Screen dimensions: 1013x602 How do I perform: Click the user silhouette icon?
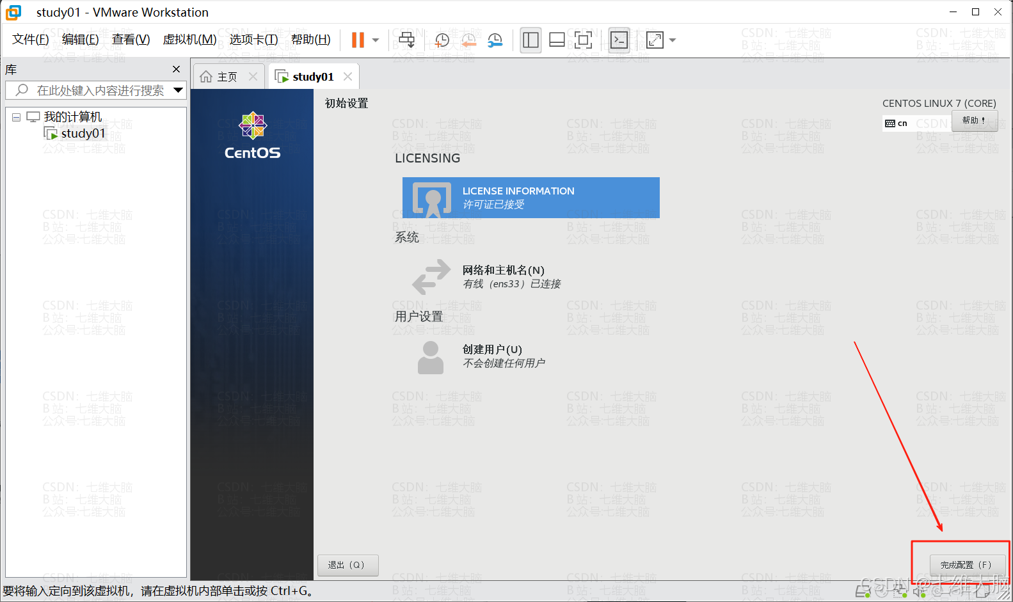tap(431, 357)
